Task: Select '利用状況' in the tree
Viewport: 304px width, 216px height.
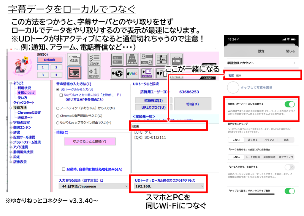Action: coord(24,88)
